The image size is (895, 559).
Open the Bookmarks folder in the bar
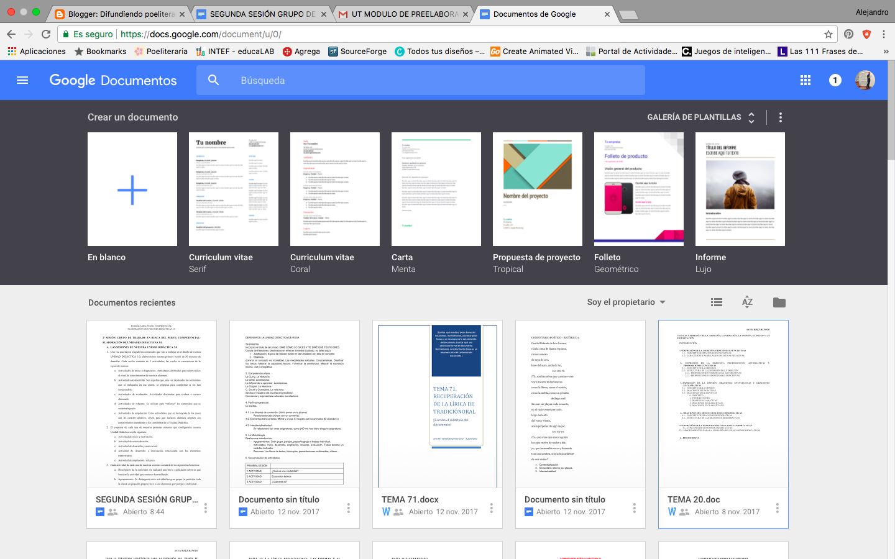[101, 52]
